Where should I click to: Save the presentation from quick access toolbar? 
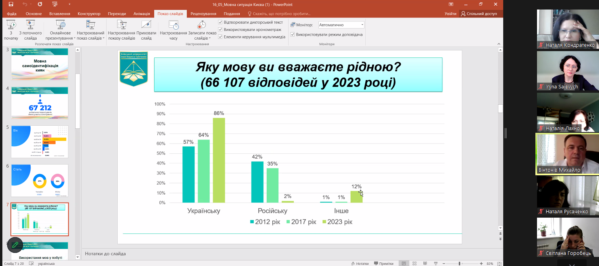coord(11,4)
